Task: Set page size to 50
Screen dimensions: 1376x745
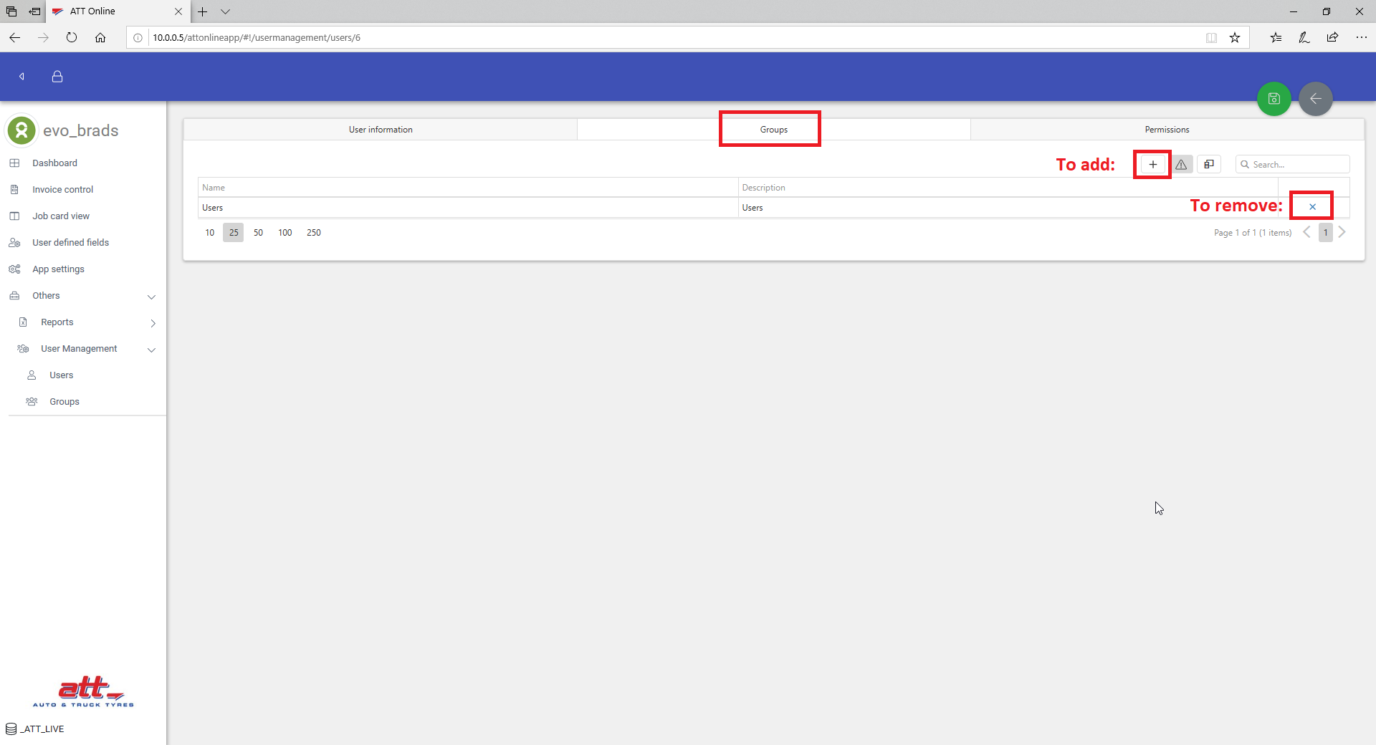Action: pyautogui.click(x=258, y=233)
